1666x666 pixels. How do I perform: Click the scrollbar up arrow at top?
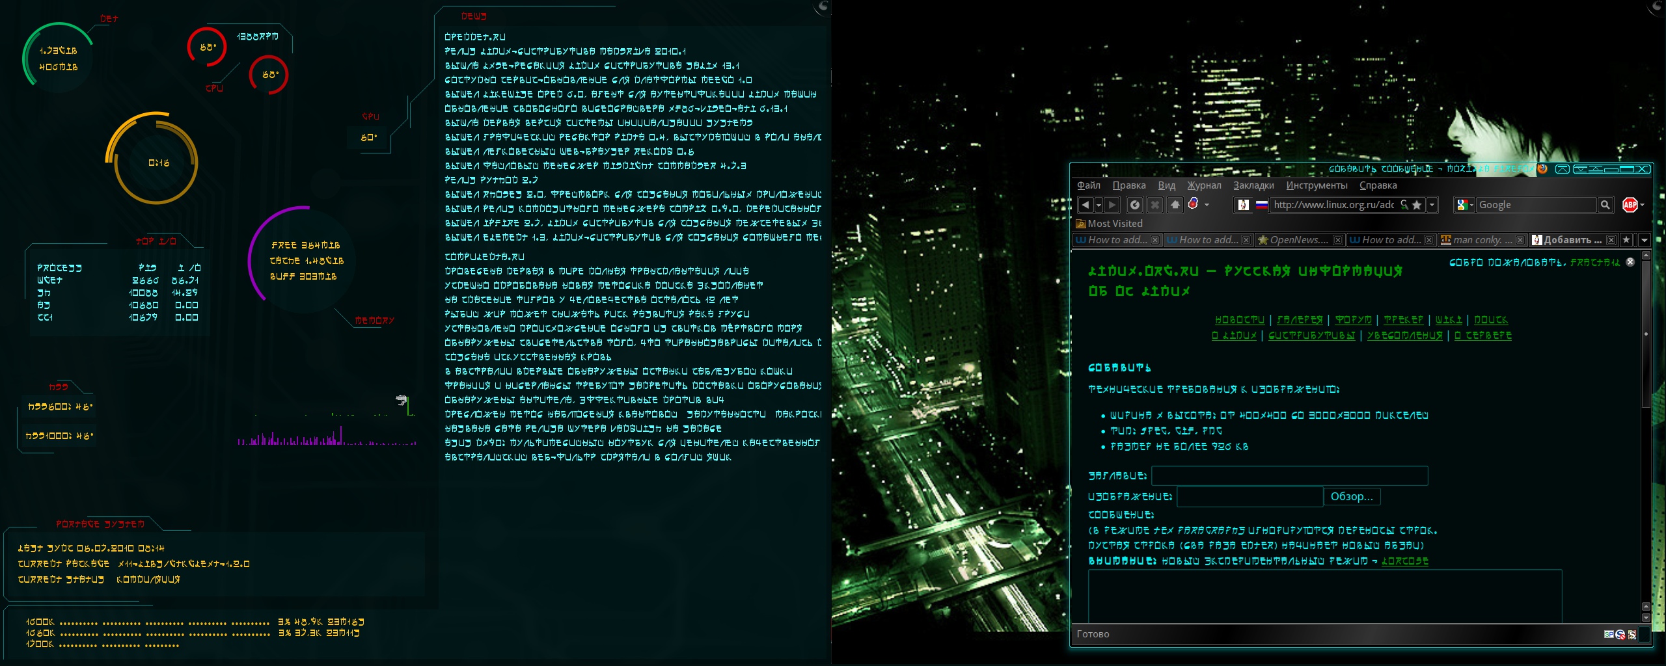pos(1646,256)
